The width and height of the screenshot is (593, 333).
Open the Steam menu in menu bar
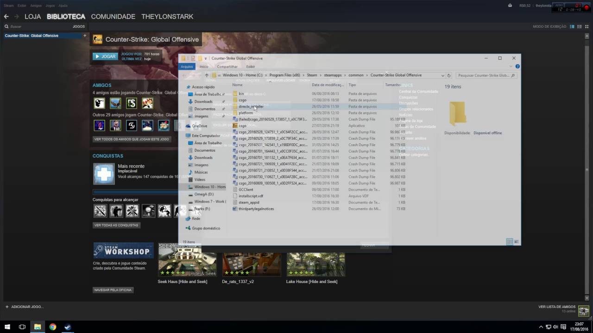click(x=8, y=6)
